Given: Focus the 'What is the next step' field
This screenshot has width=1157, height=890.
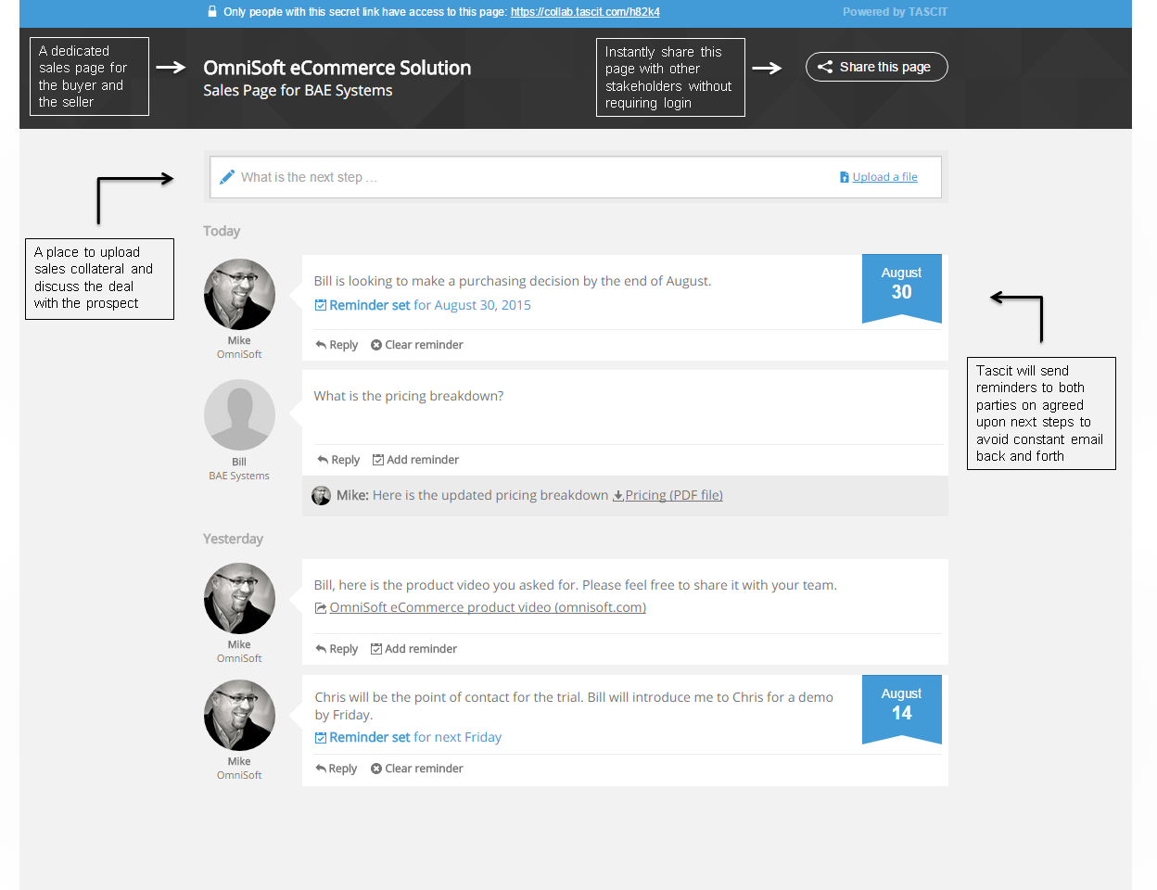Looking at the screenshot, I should [576, 177].
